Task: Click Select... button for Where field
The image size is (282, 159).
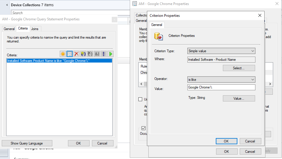Action: click(x=239, y=68)
